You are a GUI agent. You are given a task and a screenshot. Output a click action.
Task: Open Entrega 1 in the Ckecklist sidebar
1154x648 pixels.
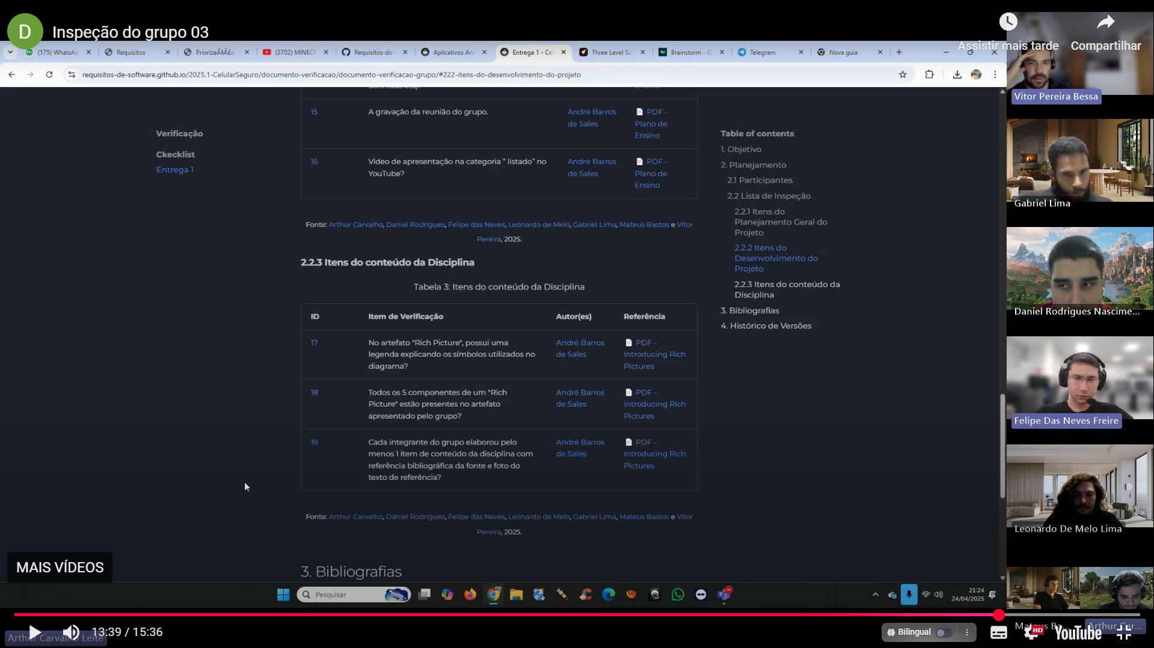[x=174, y=169]
